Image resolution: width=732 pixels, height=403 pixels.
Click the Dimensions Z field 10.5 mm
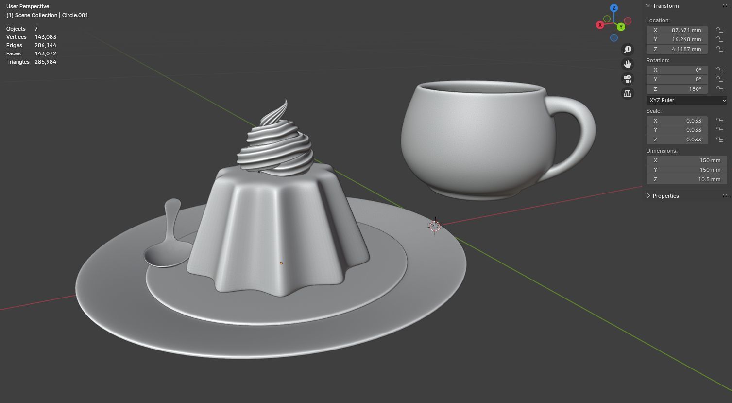[x=687, y=179]
